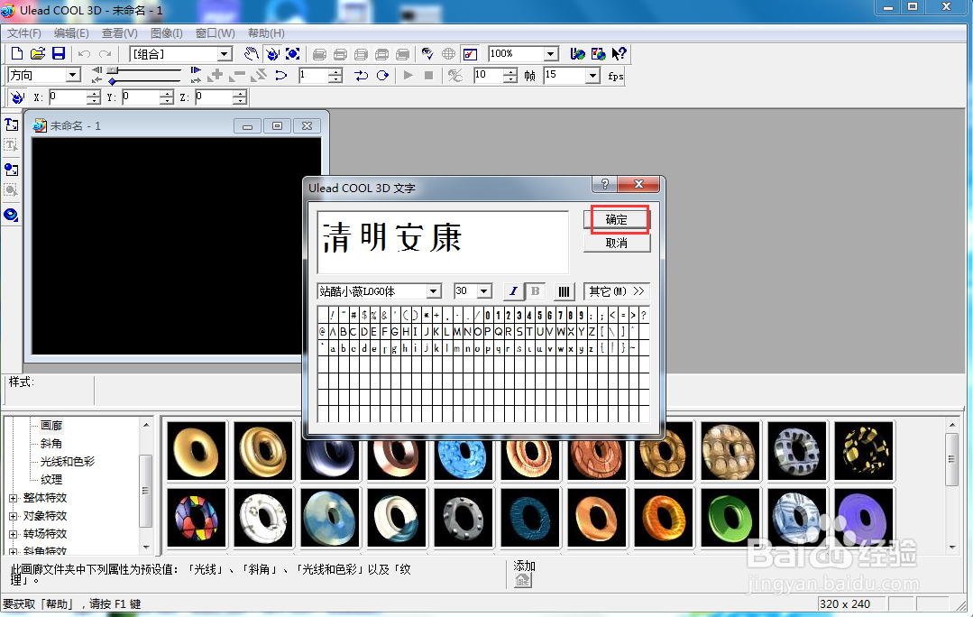The height and width of the screenshot is (617, 973).
Task: Select the Move object hand tool
Action: 252,54
